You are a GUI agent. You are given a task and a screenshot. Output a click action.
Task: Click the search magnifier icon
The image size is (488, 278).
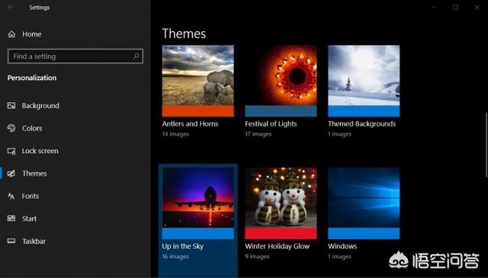click(x=136, y=56)
